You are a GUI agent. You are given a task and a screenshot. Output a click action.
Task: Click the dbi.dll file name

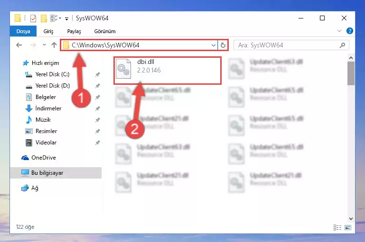(x=146, y=62)
